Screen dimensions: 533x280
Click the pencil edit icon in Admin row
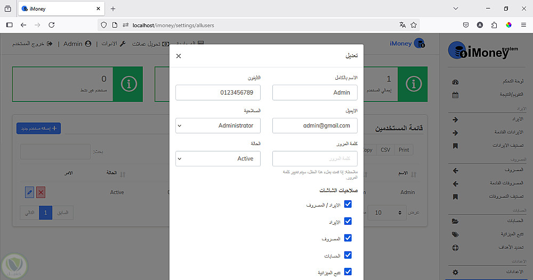(x=29, y=192)
